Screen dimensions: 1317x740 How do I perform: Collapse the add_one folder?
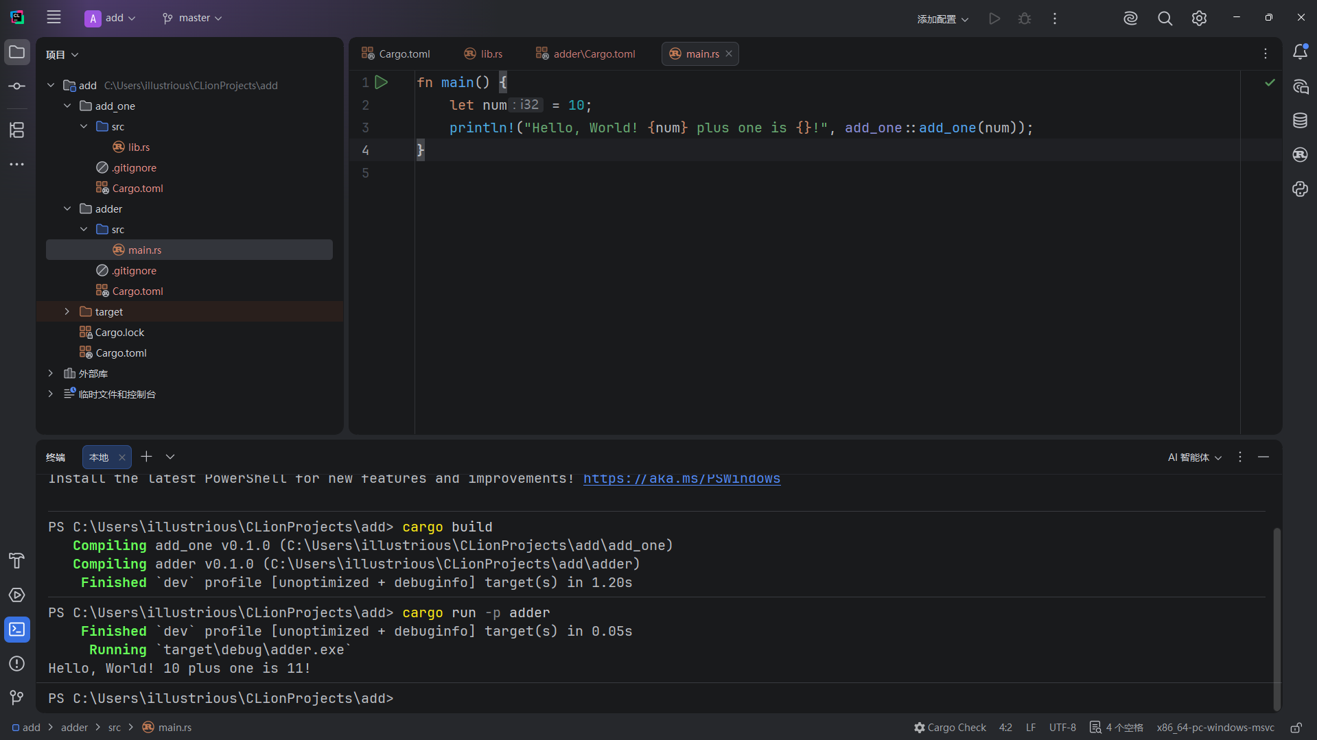(67, 106)
